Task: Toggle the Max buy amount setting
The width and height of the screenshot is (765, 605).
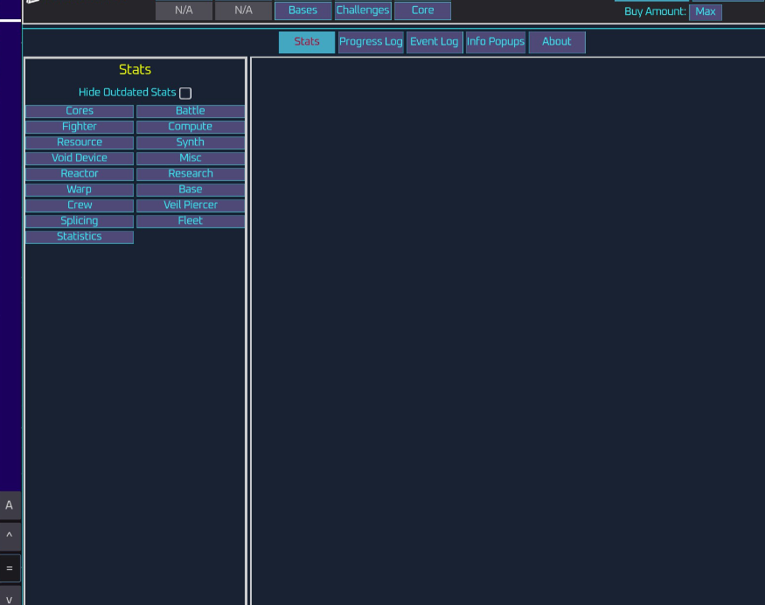Action: click(706, 11)
